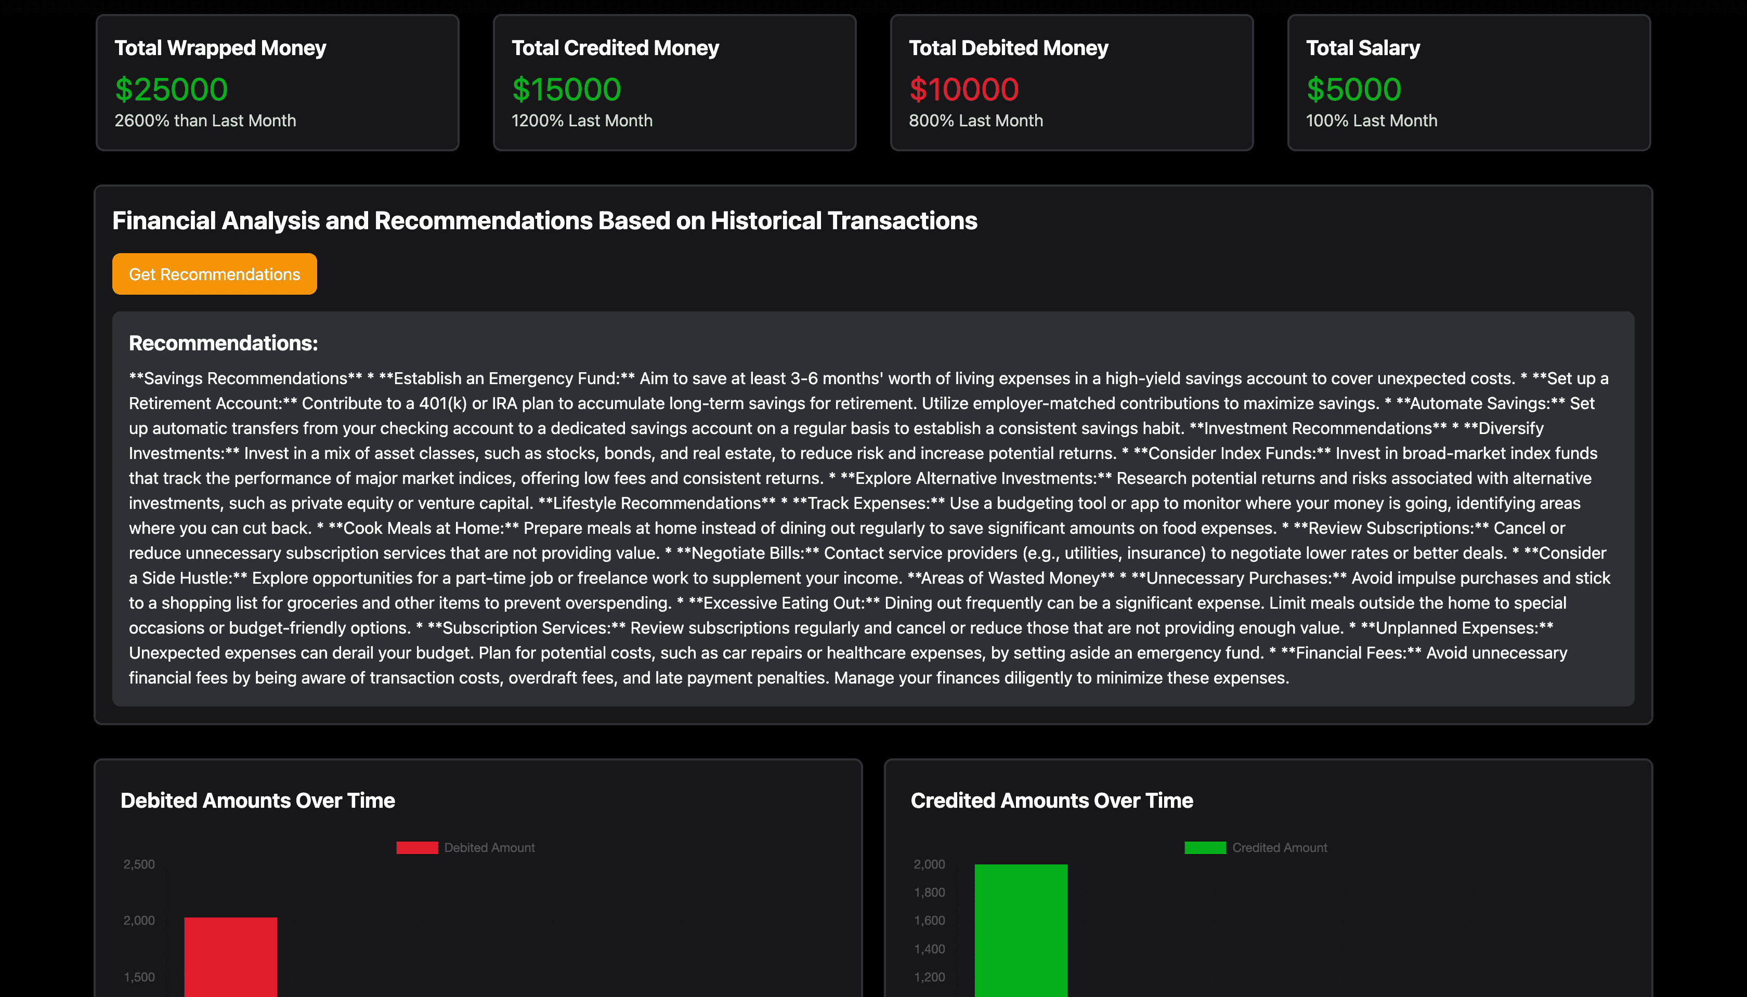
Task: Click the Debited Amounts Over Time title
Action: tap(257, 800)
